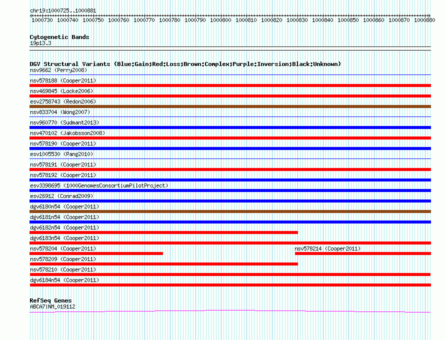The height and width of the screenshot is (340, 445).
Task: Select the dgv6183n54 (Cooper2011) label
Action: [x=64, y=238]
